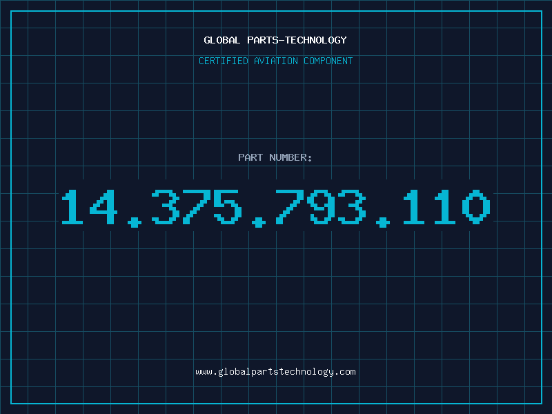Click the part number 14.375.793.110

pos(276,208)
